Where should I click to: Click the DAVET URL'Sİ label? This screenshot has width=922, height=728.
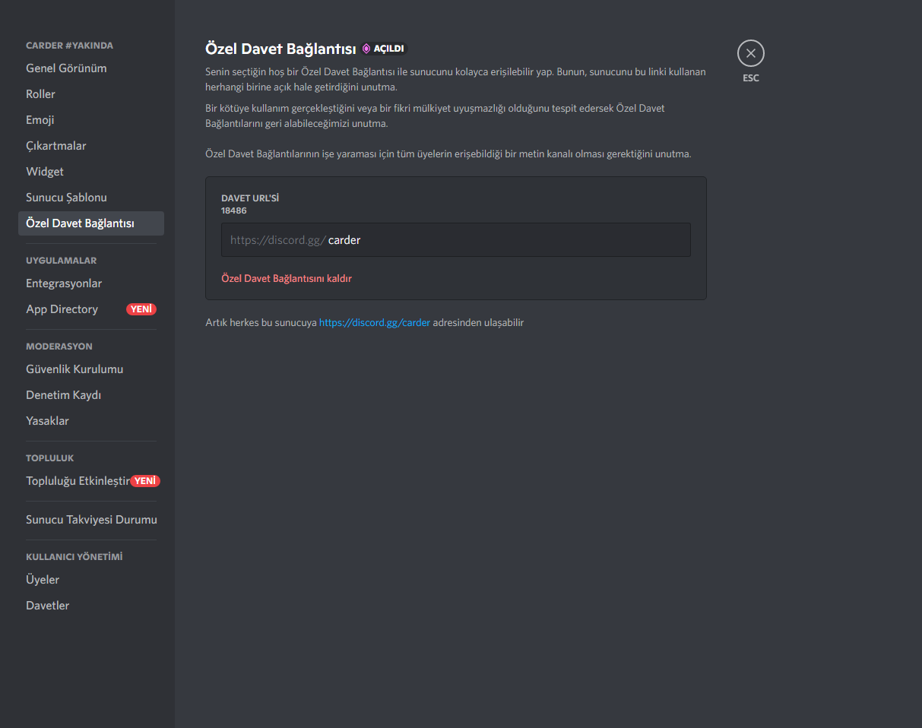[x=250, y=198]
